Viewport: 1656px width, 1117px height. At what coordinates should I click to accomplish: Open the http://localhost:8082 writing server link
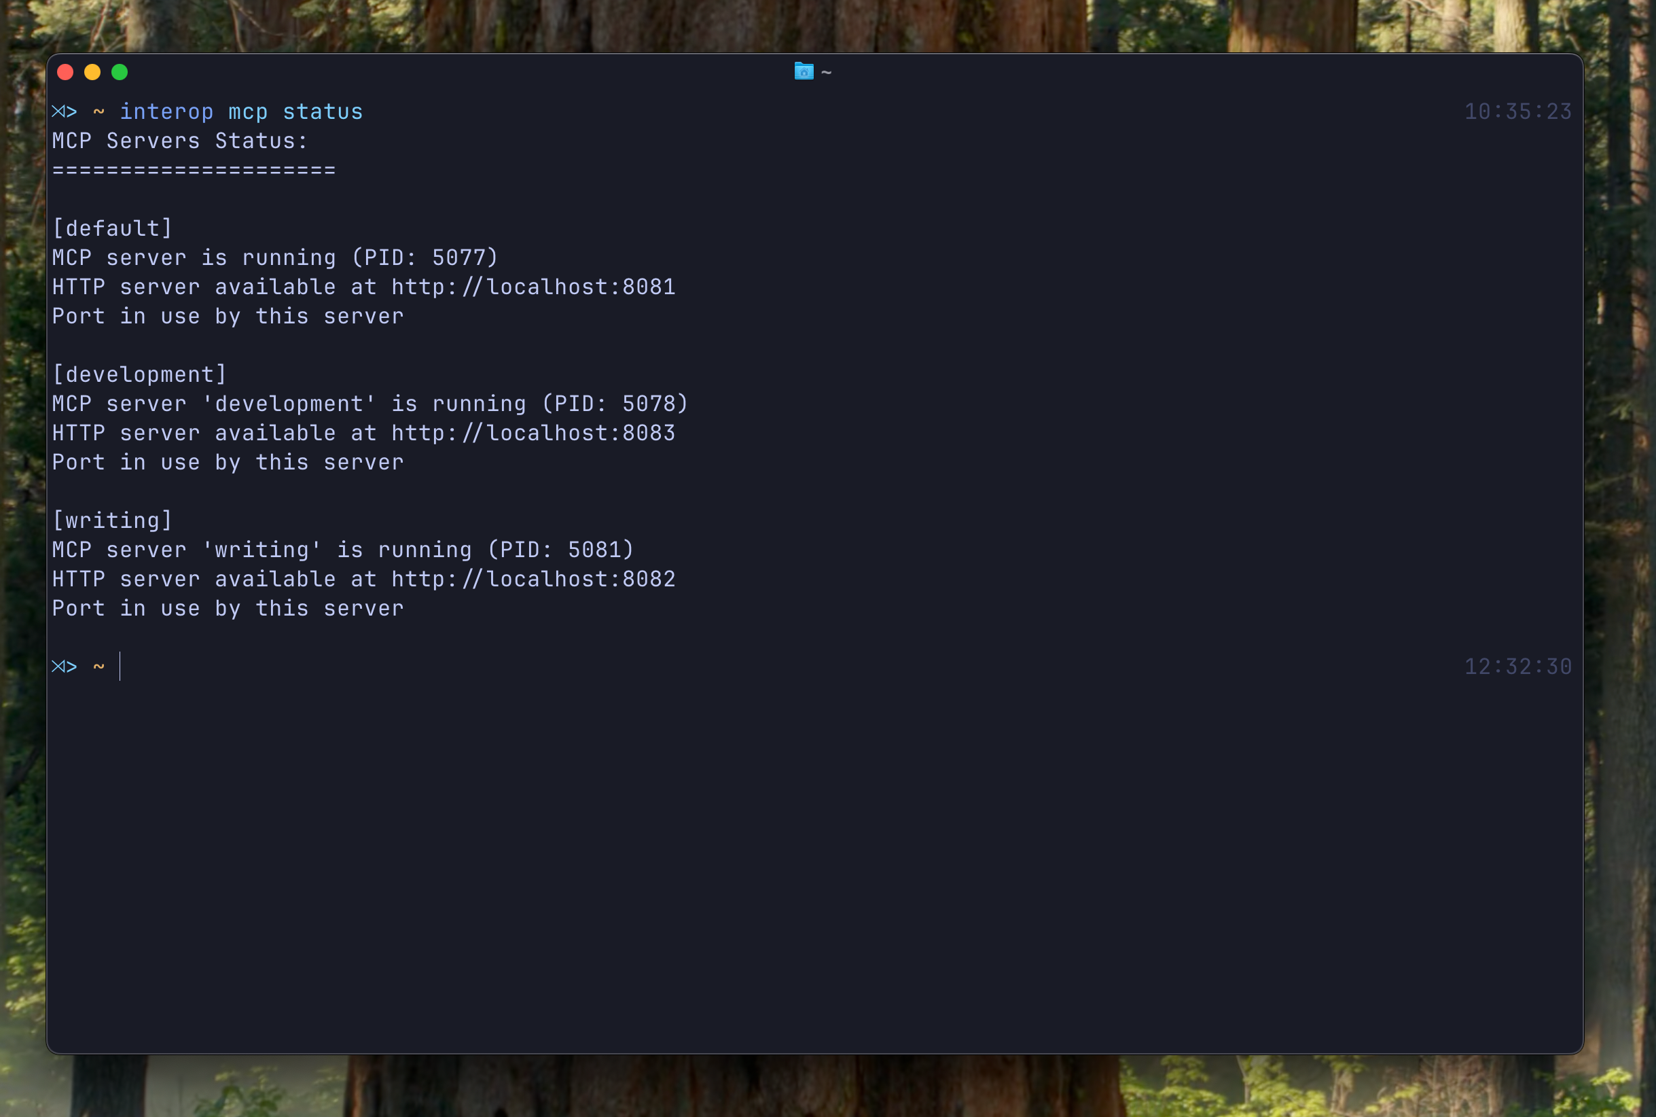coord(533,579)
